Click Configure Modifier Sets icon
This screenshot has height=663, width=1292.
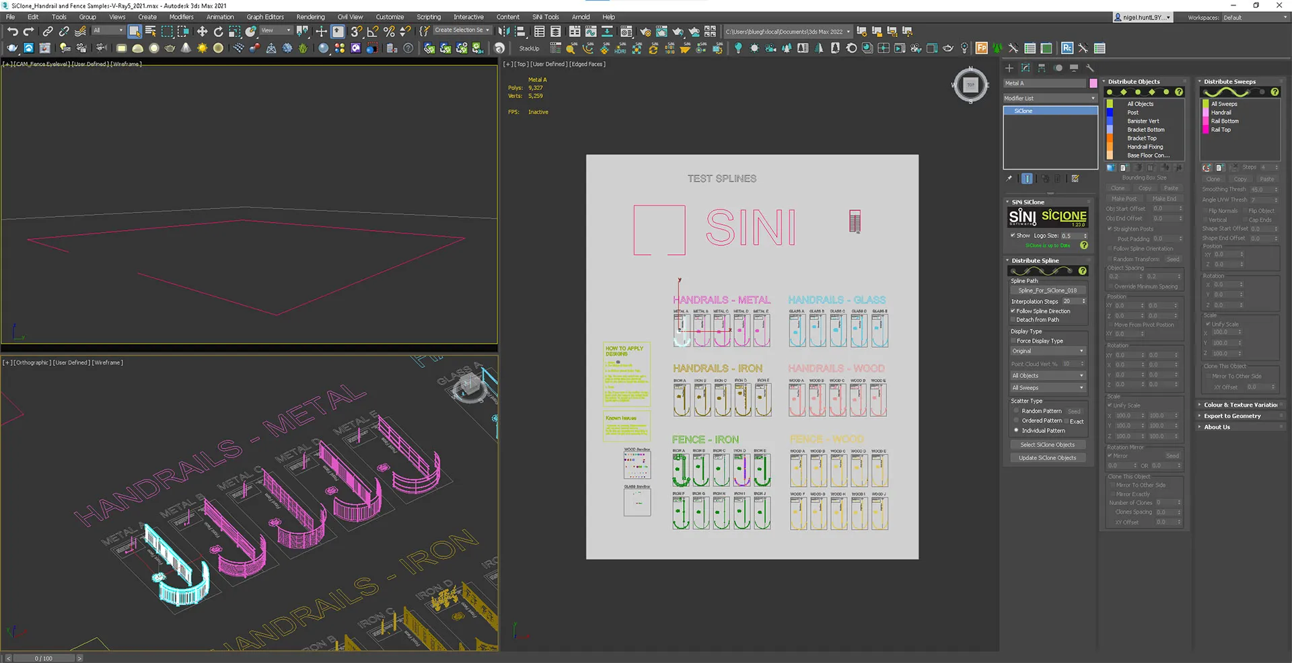point(1075,178)
